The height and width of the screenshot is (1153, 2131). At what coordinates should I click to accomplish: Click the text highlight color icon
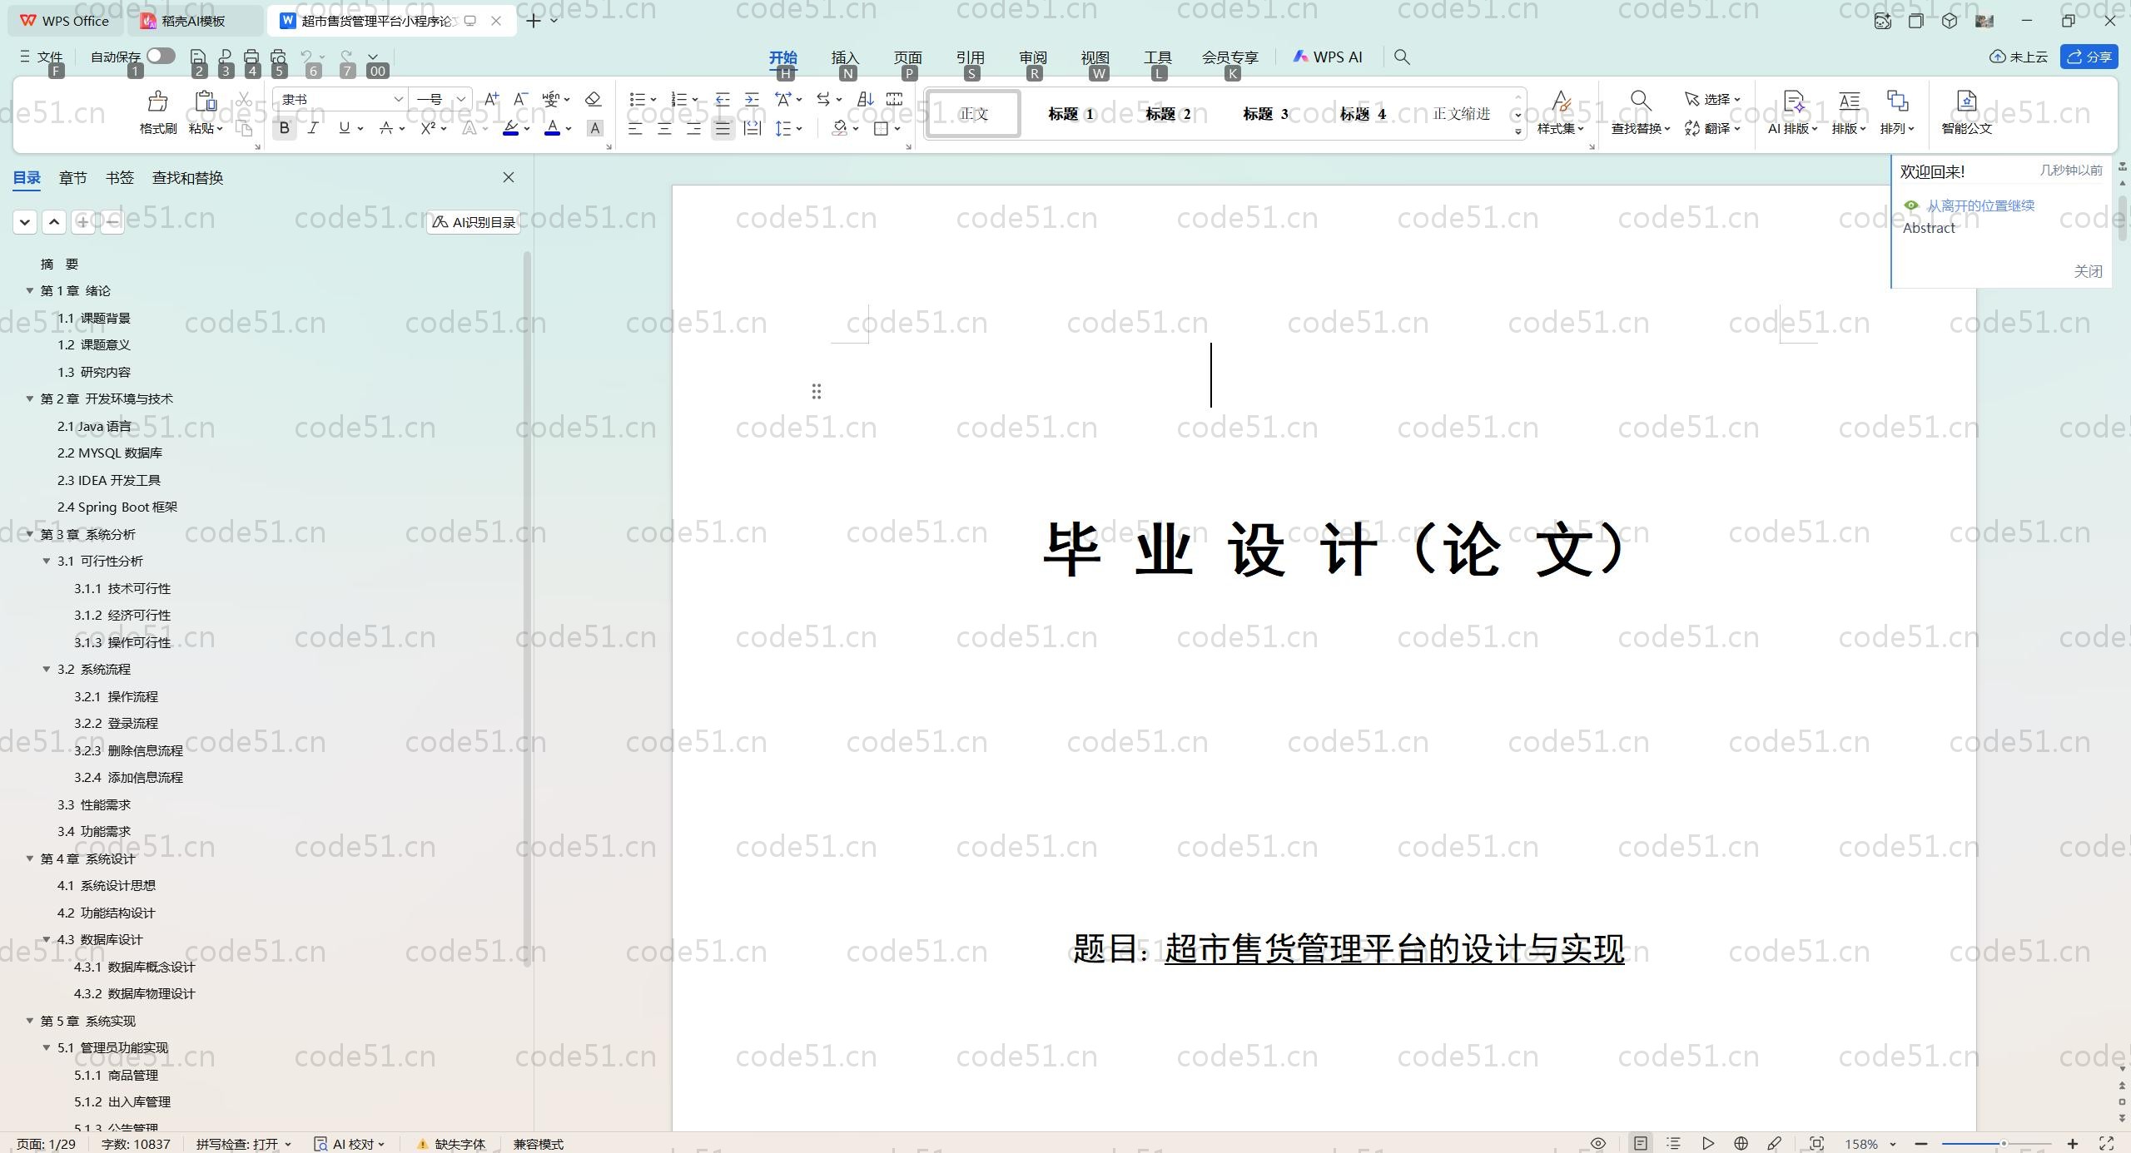point(511,128)
